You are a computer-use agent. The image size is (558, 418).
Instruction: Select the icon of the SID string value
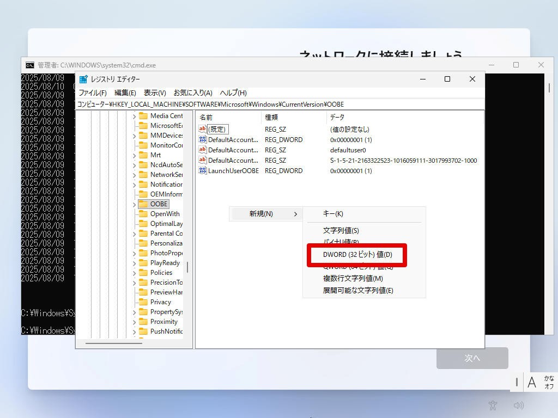tap(203, 160)
